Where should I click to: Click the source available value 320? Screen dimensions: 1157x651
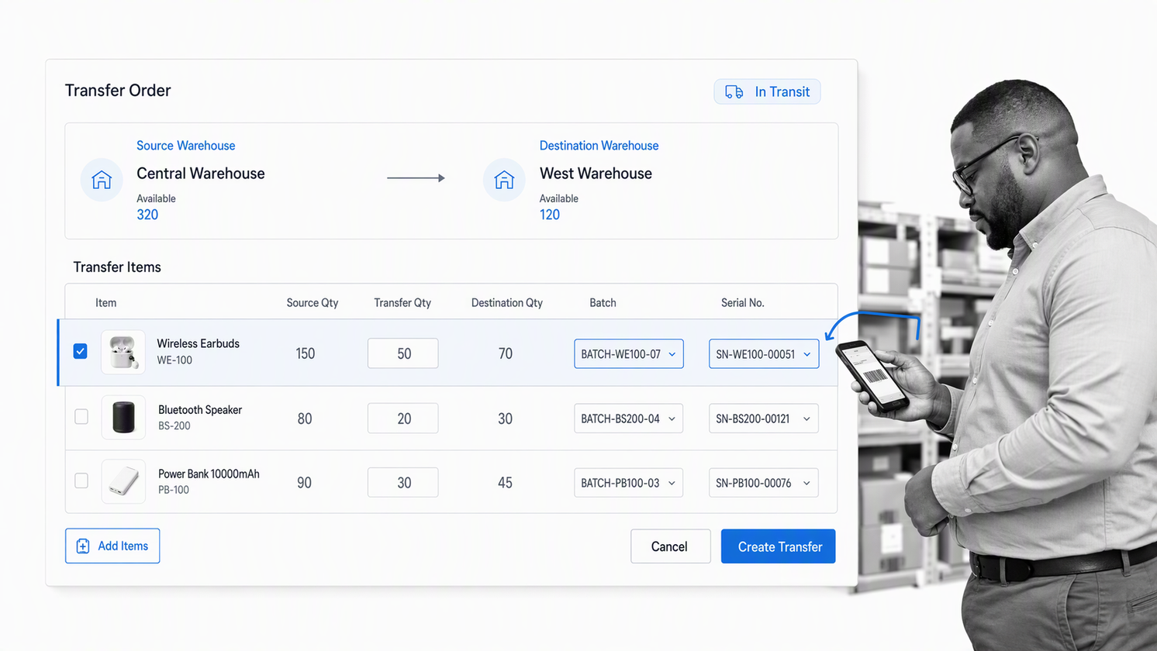coord(147,215)
